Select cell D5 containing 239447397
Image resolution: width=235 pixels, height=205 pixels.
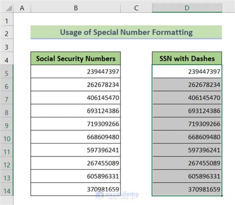click(x=187, y=71)
